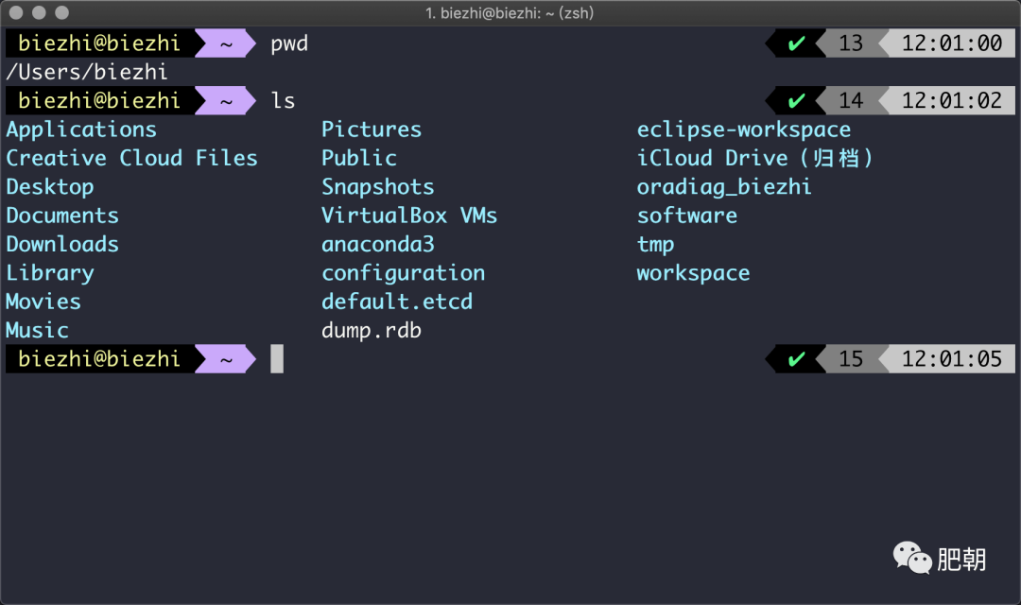
Task: Click the anaconda3 directory name
Action: point(377,244)
